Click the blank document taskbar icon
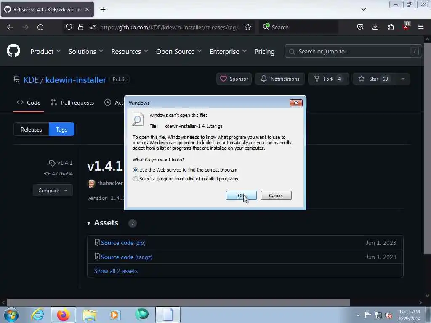The width and height of the screenshot is (431, 323). point(168,315)
